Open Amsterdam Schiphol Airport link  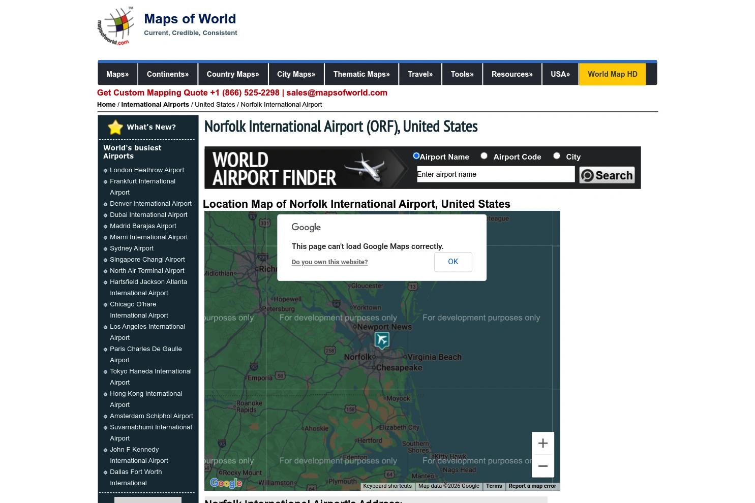[x=152, y=416]
